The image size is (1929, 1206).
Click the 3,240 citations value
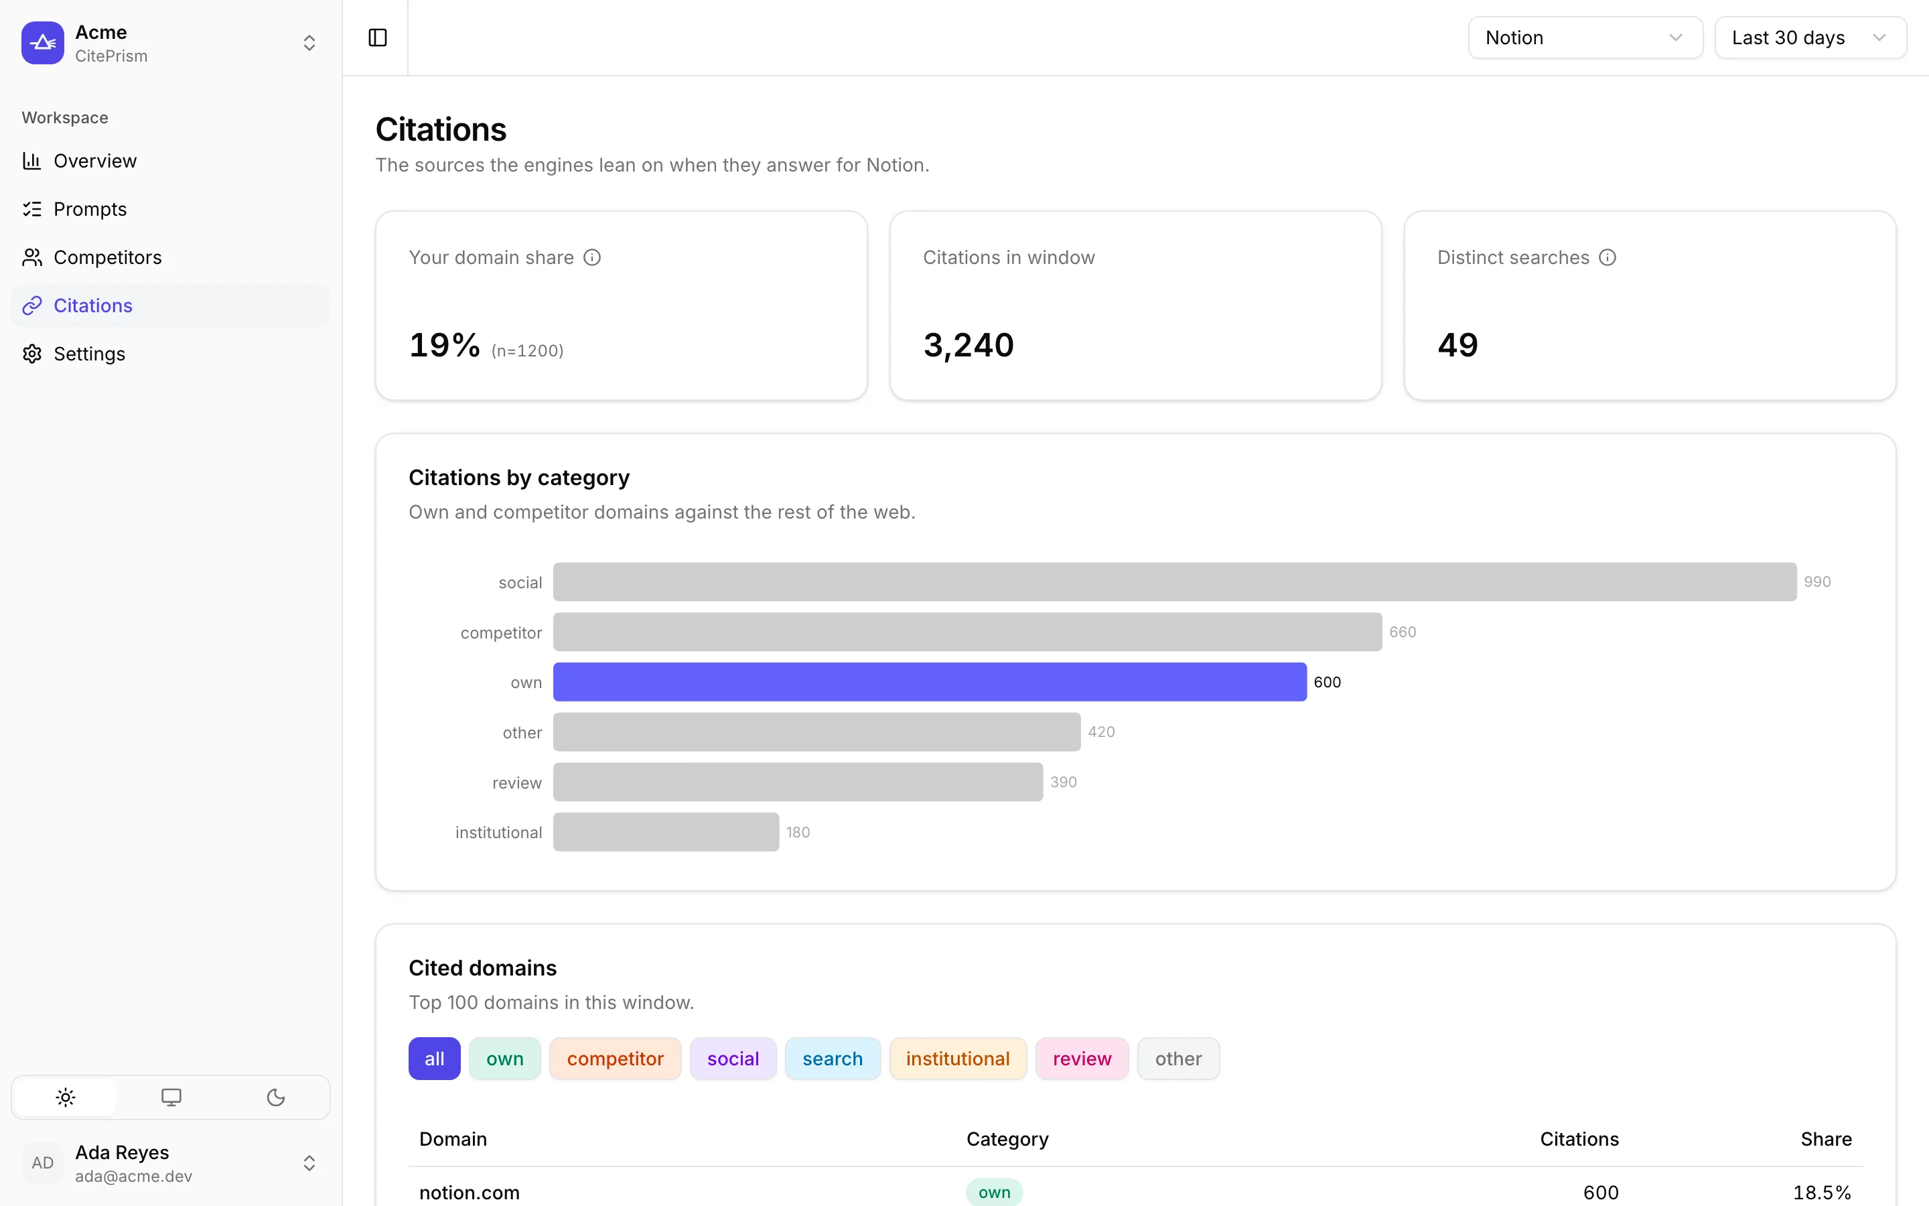[969, 345]
